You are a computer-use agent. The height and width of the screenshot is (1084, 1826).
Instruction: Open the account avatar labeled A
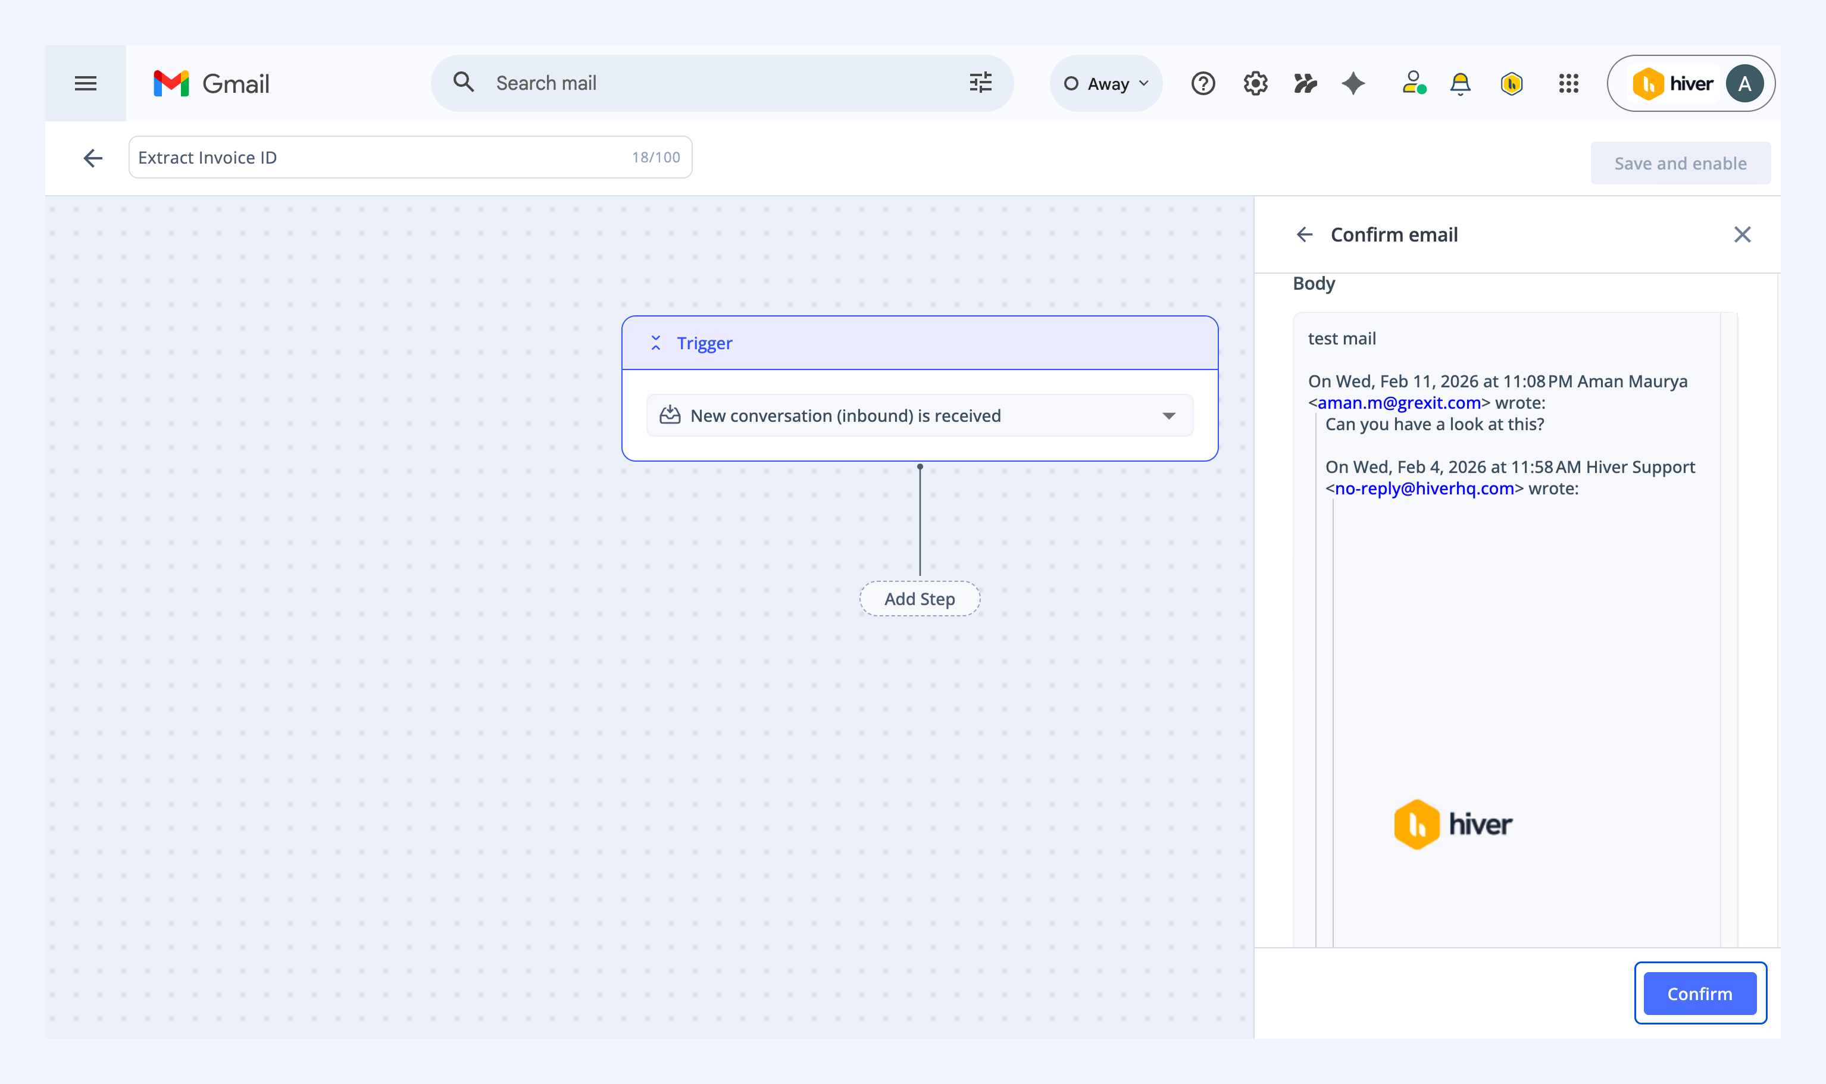[x=1744, y=83]
